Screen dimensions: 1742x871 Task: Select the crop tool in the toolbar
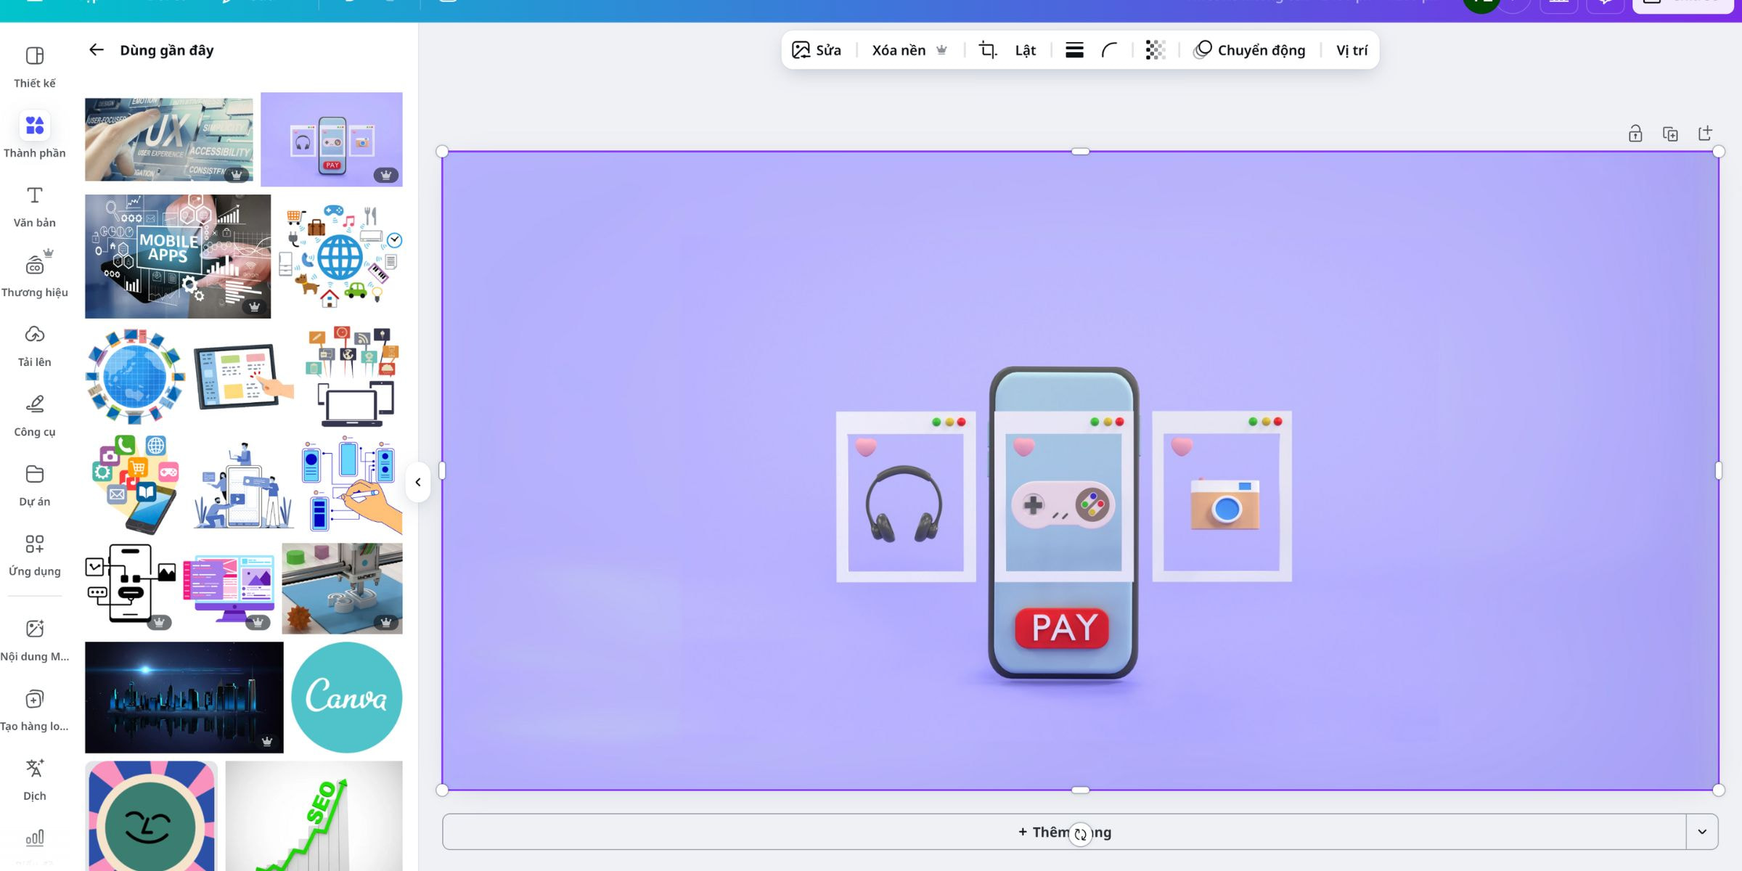click(987, 49)
